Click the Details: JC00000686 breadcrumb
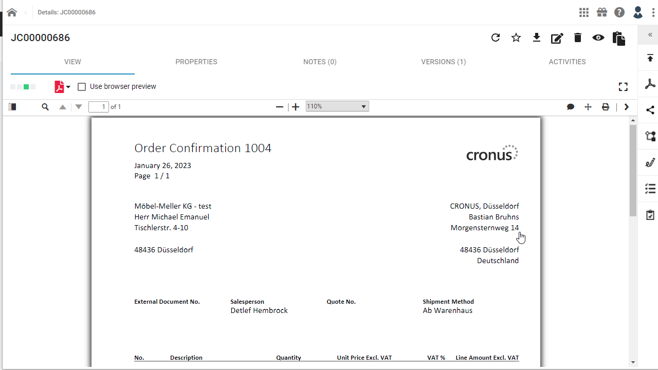Image resolution: width=658 pixels, height=370 pixels. 66,12
